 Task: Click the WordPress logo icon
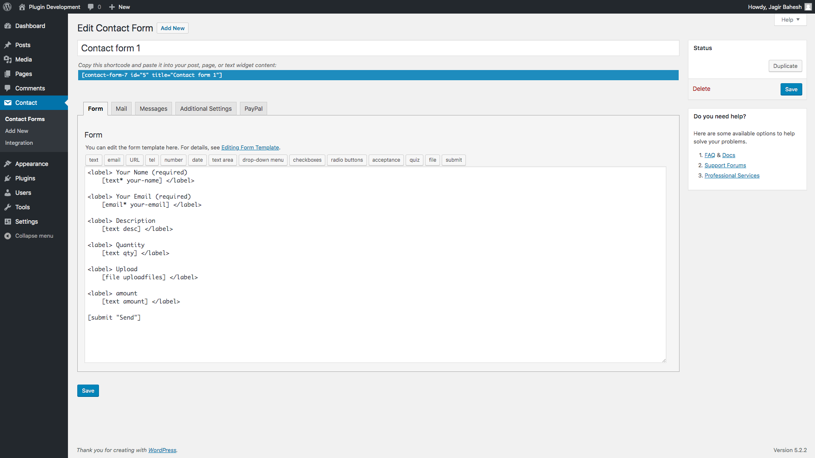(x=7, y=7)
